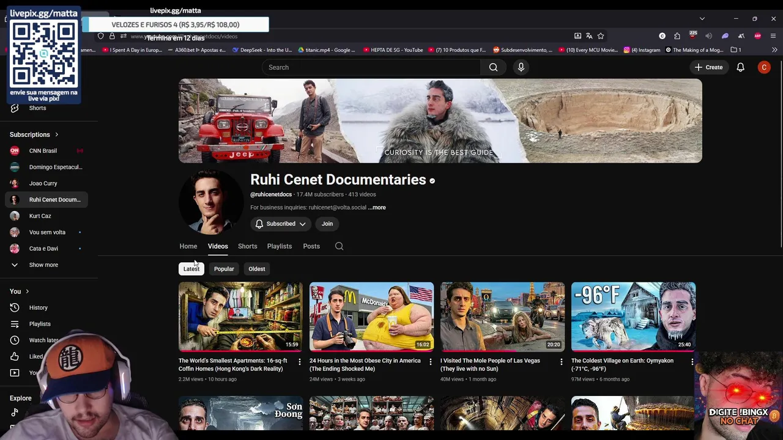Bookmark this page with the star icon
Screen dimensions: 783x440
[x=601, y=36]
